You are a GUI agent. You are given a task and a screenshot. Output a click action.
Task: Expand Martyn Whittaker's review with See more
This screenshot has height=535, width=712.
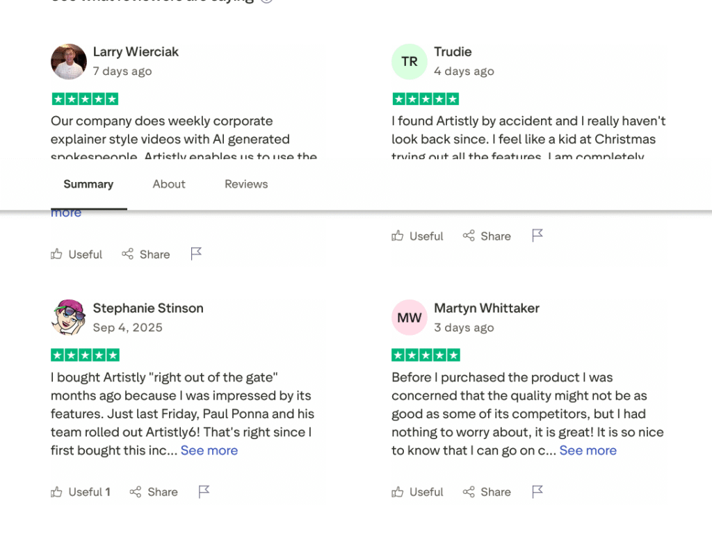pyautogui.click(x=588, y=450)
